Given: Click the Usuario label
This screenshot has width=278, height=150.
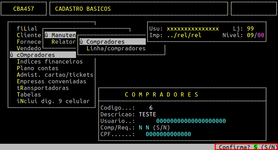Looking at the screenshot, I should point(118,121).
